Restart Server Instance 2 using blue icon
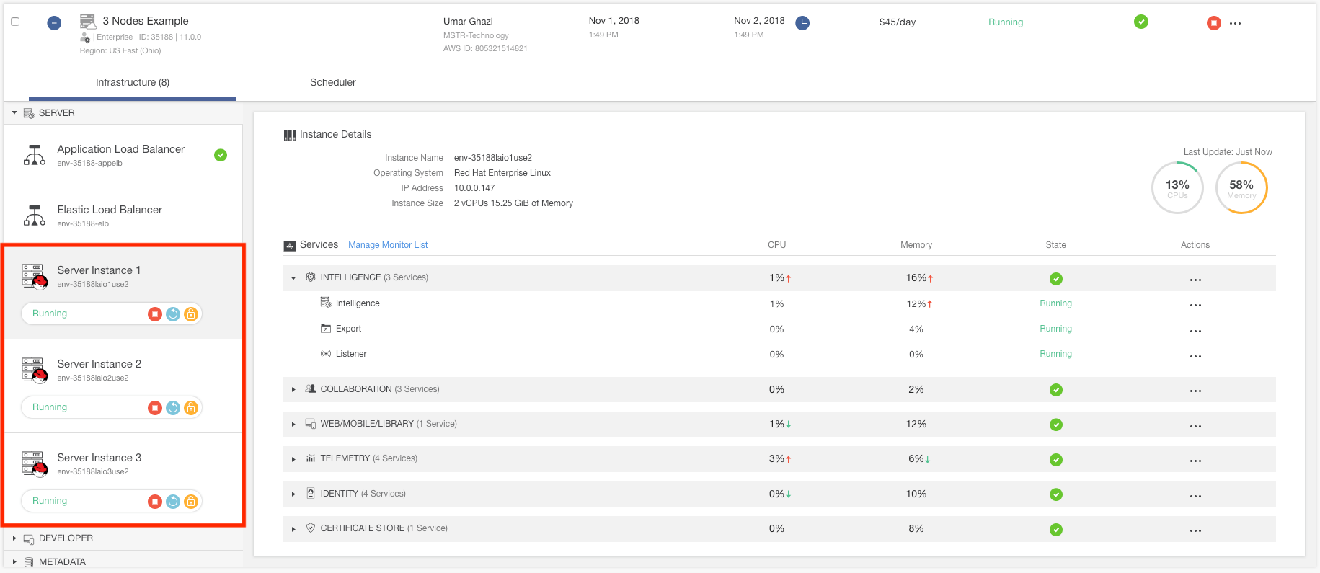The height and width of the screenshot is (573, 1320). coord(173,407)
